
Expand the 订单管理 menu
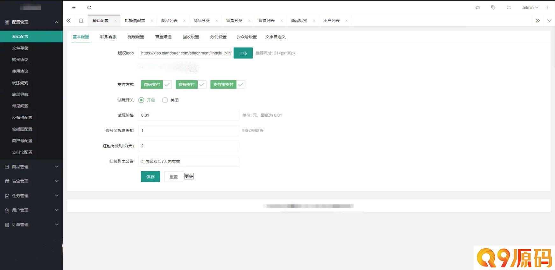tap(31, 225)
